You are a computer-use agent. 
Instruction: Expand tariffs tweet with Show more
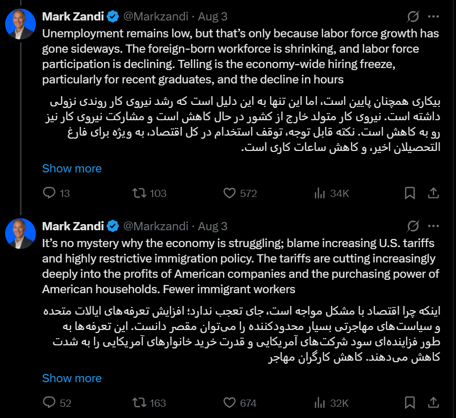pyautogui.click(x=72, y=378)
